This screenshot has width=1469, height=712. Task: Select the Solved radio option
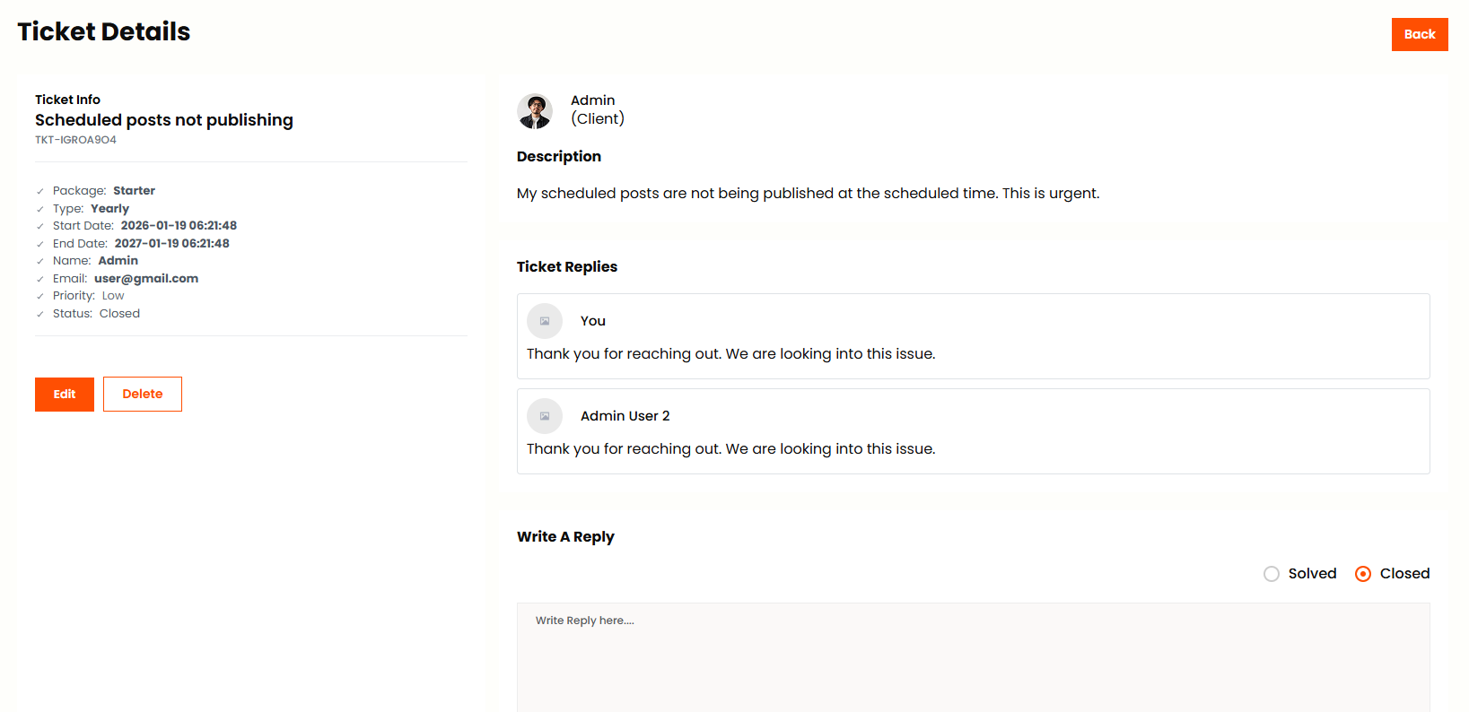click(1272, 574)
